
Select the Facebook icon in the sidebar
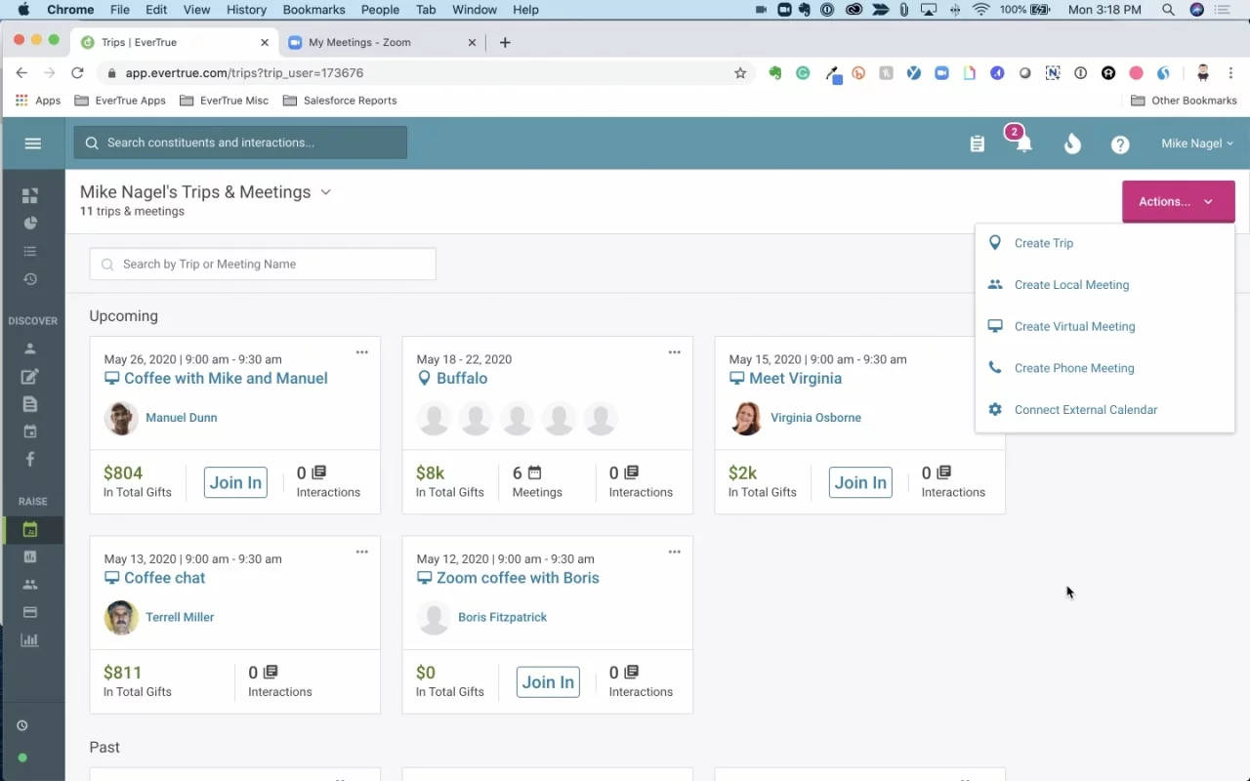[32, 459]
